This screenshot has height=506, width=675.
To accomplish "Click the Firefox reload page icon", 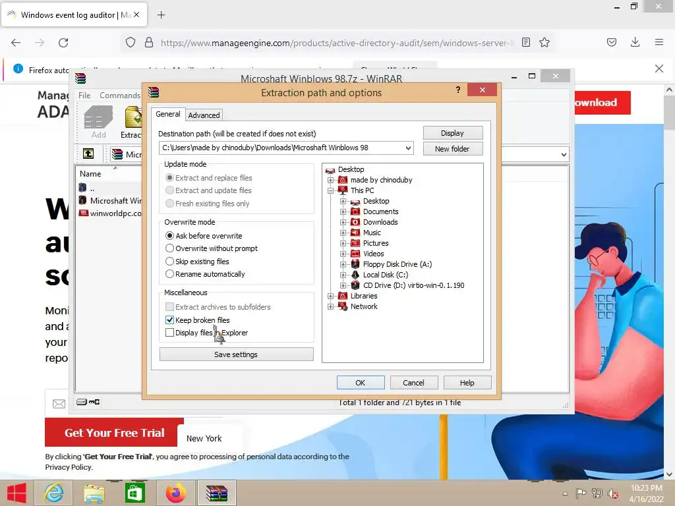I will [x=63, y=43].
